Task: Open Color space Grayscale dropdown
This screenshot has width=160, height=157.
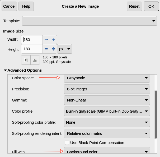Action: (107, 78)
